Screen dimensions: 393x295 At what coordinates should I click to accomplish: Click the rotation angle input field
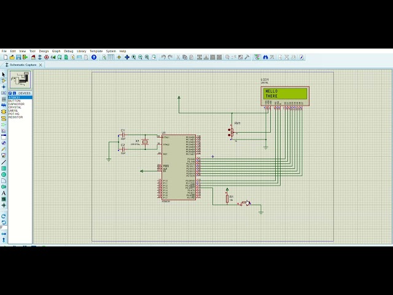(x=4, y=228)
